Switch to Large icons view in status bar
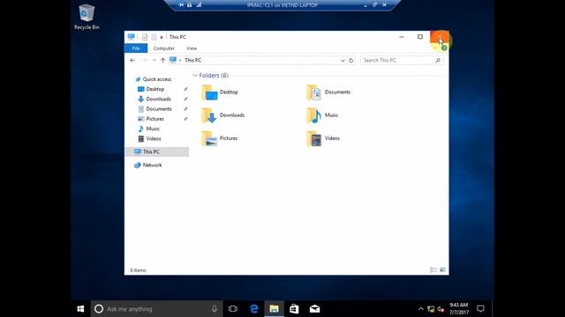 click(x=442, y=270)
